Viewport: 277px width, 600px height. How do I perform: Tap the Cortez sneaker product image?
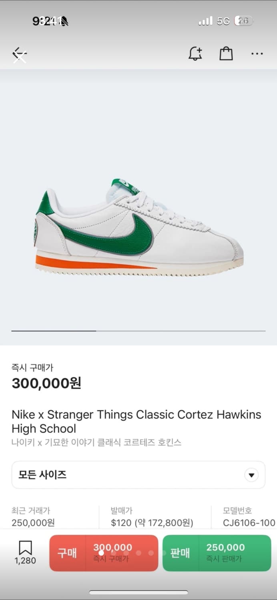138,226
